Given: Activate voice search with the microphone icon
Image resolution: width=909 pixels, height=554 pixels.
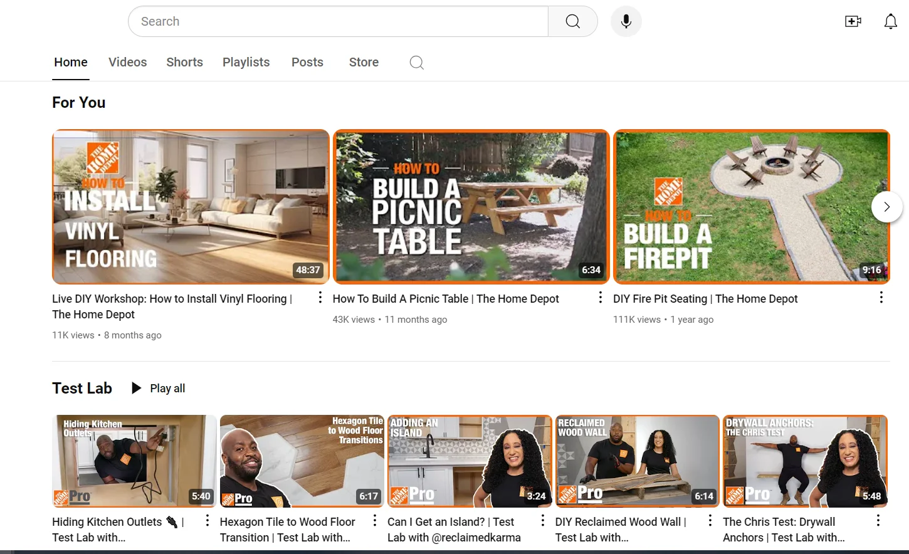Looking at the screenshot, I should point(626,21).
